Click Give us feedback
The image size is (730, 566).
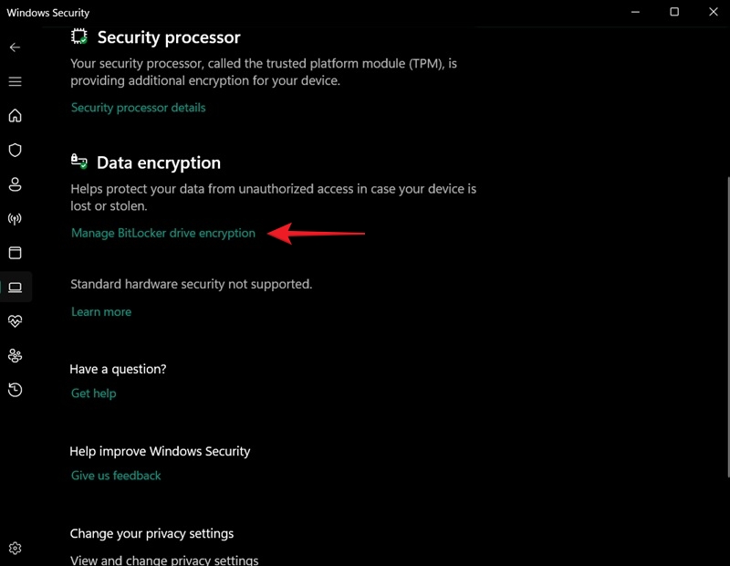[115, 475]
